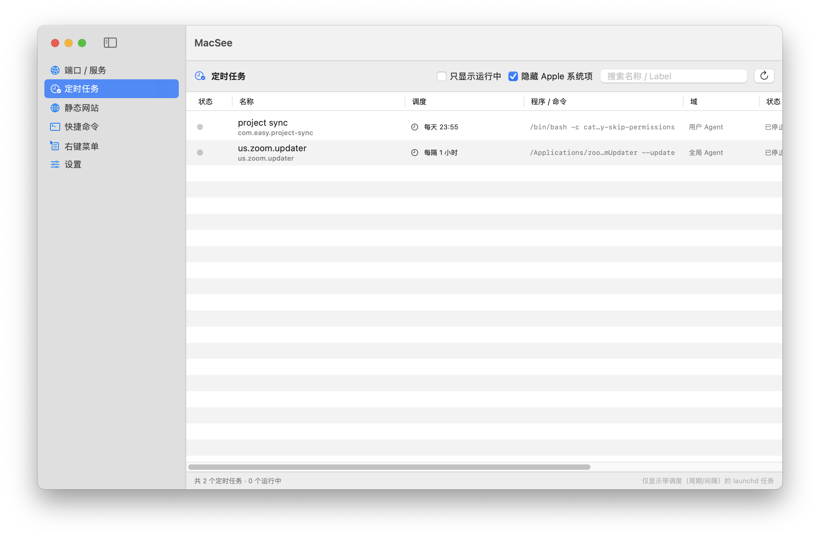Open the 右键菜单 sidebar section
Image resolution: width=820 pixels, height=539 pixels.
pos(112,146)
